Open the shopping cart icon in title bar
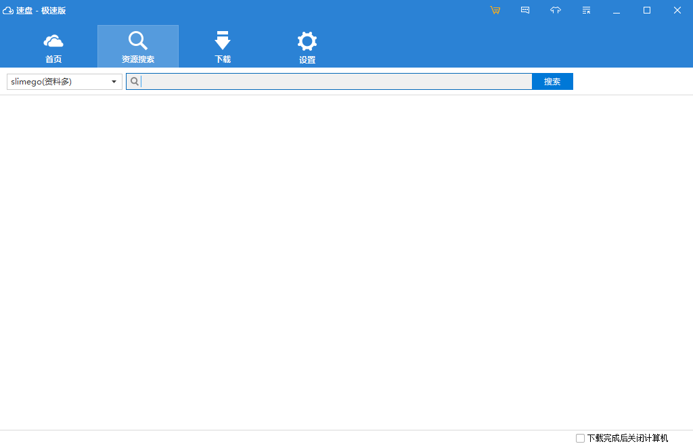 495,10
